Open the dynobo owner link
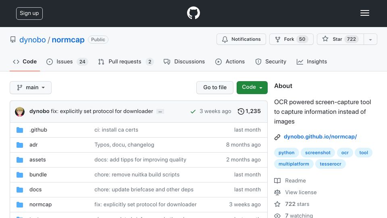387x218 pixels. pyautogui.click(x=33, y=40)
